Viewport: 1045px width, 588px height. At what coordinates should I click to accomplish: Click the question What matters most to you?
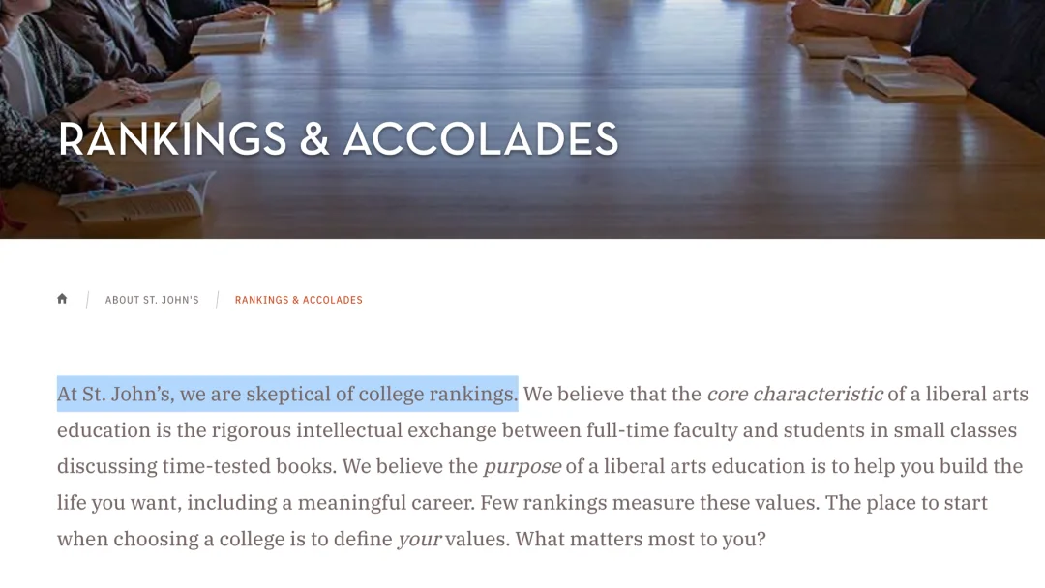click(641, 539)
